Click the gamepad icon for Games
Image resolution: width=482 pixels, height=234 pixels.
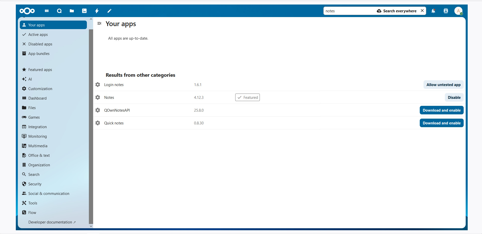(24, 117)
